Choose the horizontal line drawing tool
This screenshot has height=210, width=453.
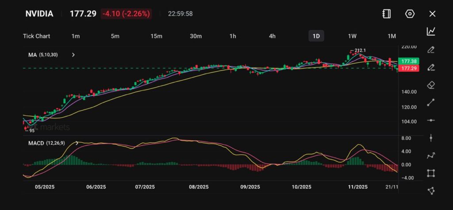(431, 120)
